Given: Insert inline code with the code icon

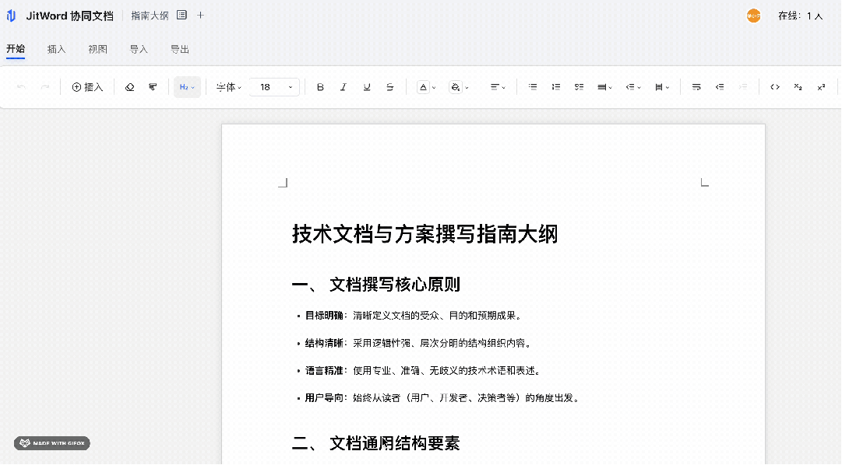Looking at the screenshot, I should [774, 87].
